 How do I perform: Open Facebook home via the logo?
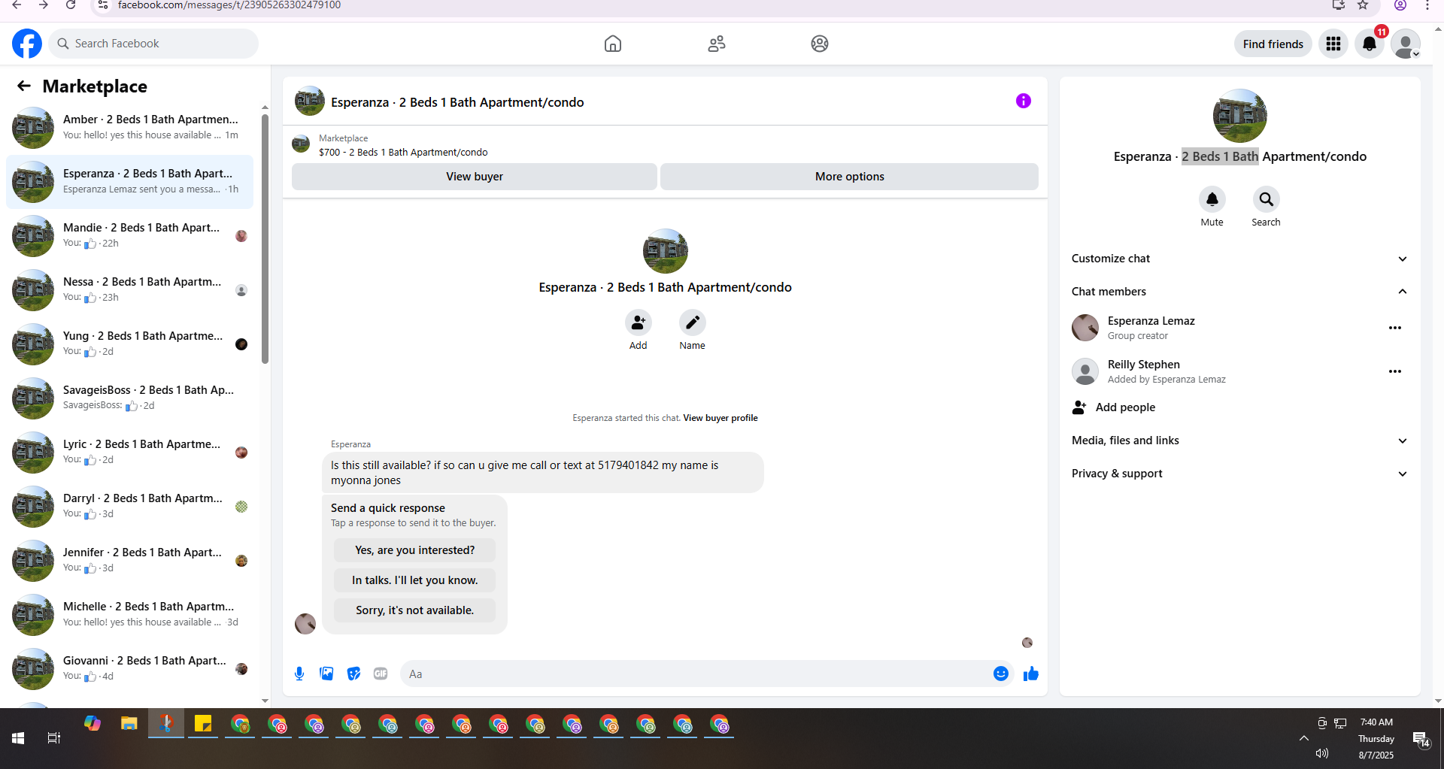click(x=27, y=44)
